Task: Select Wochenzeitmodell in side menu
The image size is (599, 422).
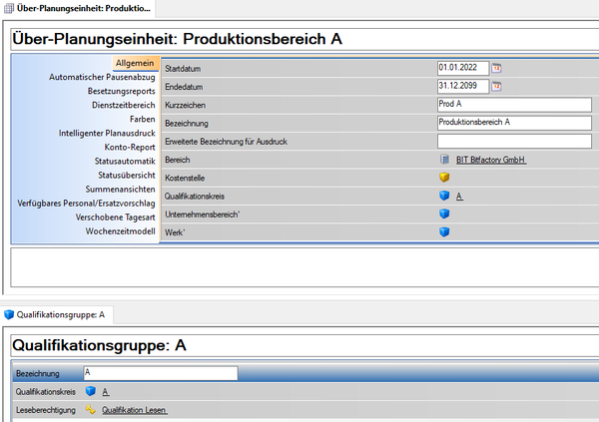Action: pyautogui.click(x=120, y=230)
